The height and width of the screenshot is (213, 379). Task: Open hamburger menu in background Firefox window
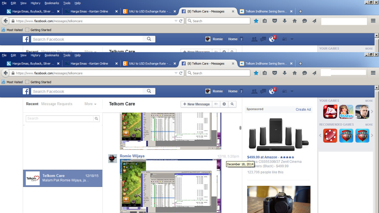tap(373, 21)
